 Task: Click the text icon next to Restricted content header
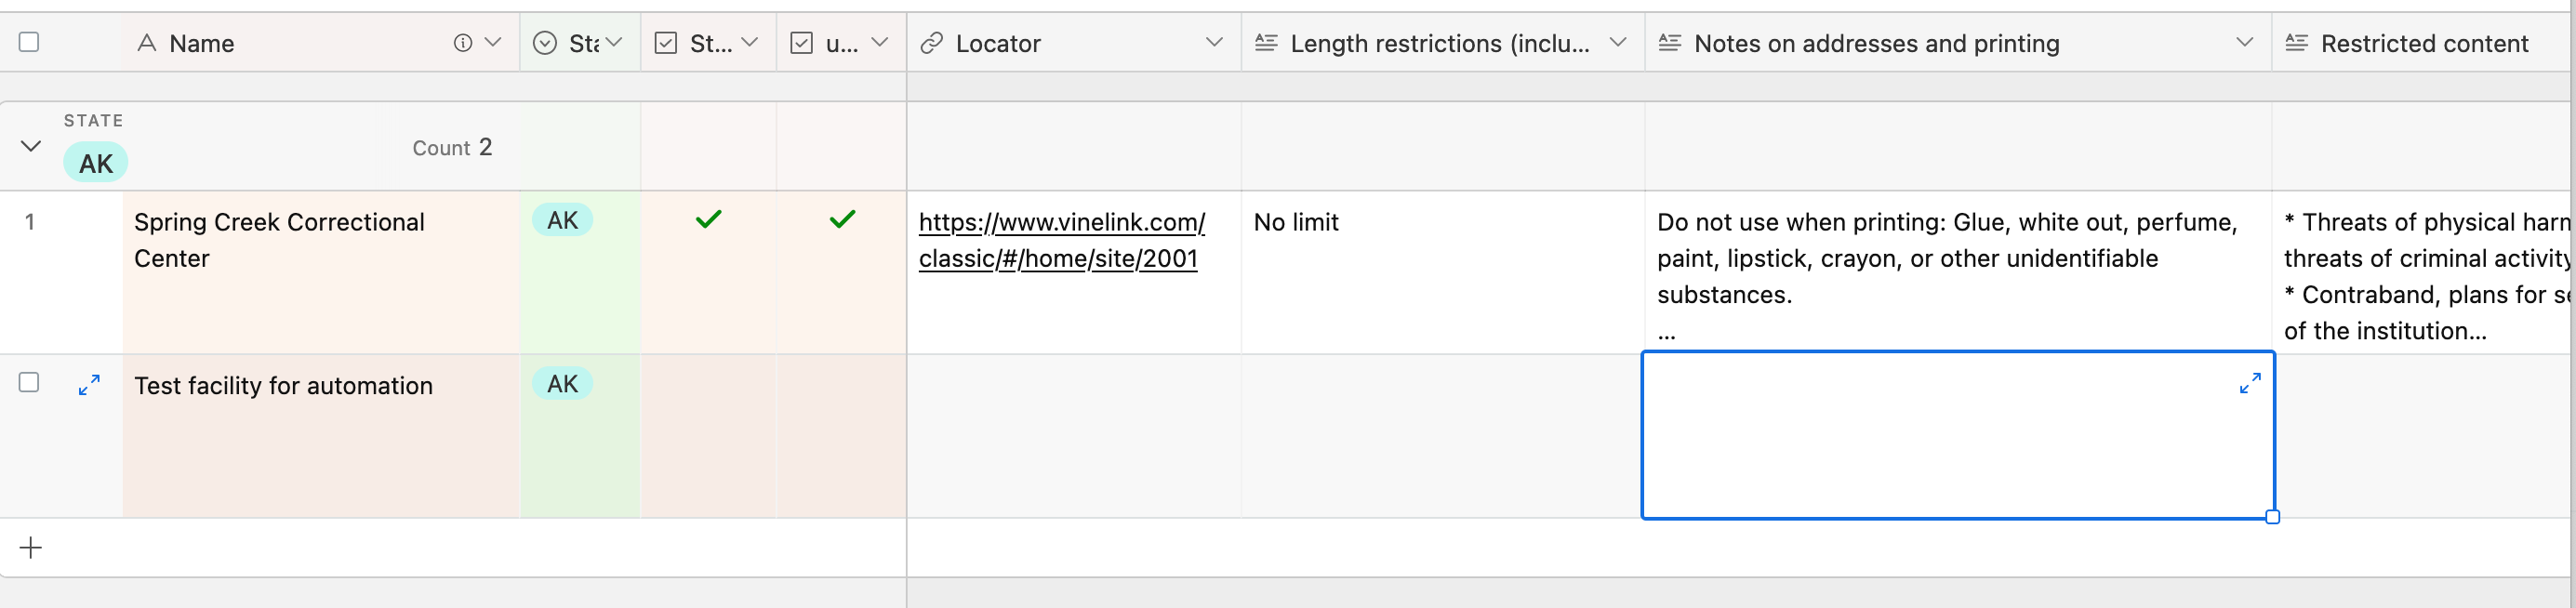[x=2296, y=43]
